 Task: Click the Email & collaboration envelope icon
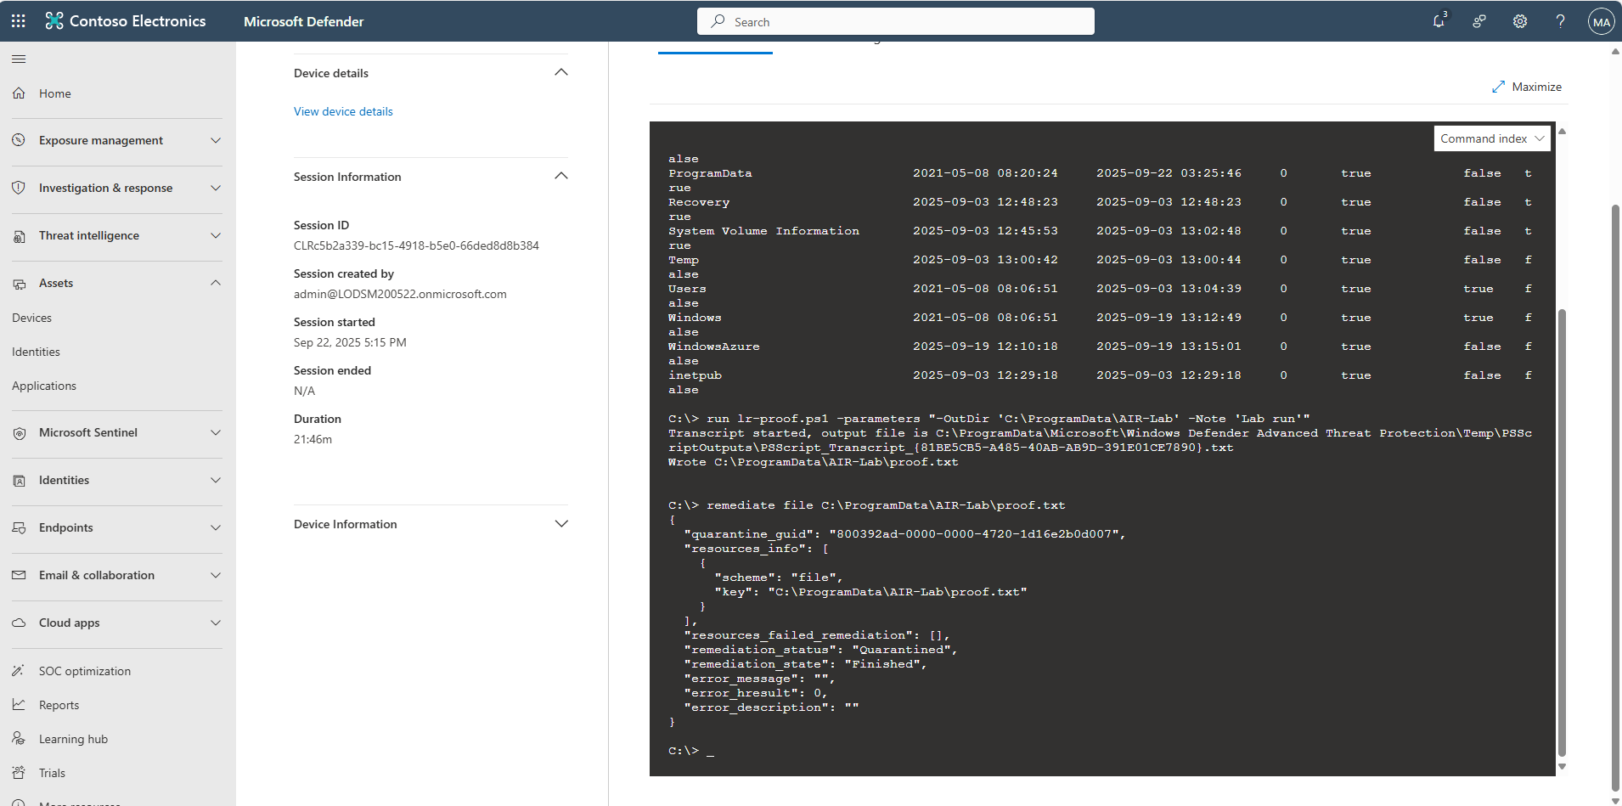(x=19, y=575)
